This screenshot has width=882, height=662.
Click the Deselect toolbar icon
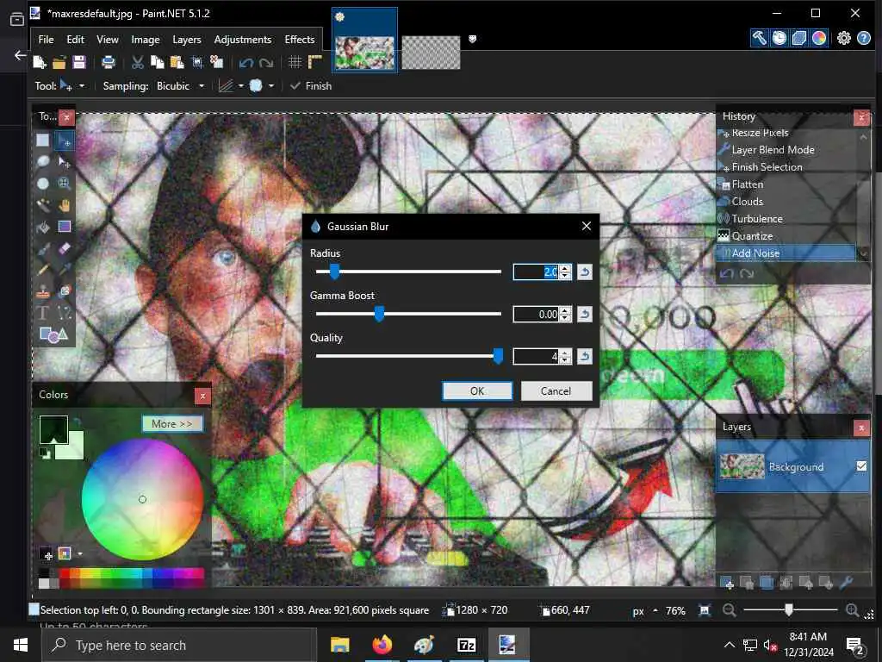pyautogui.click(x=216, y=62)
